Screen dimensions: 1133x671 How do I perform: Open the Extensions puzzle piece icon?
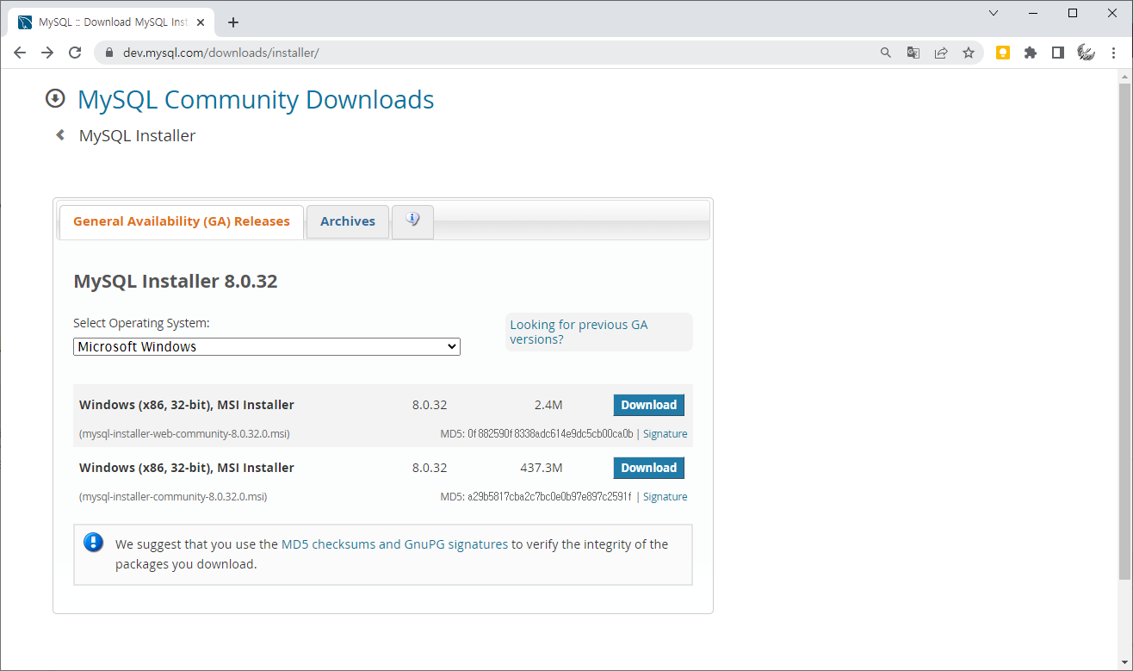tap(1031, 53)
